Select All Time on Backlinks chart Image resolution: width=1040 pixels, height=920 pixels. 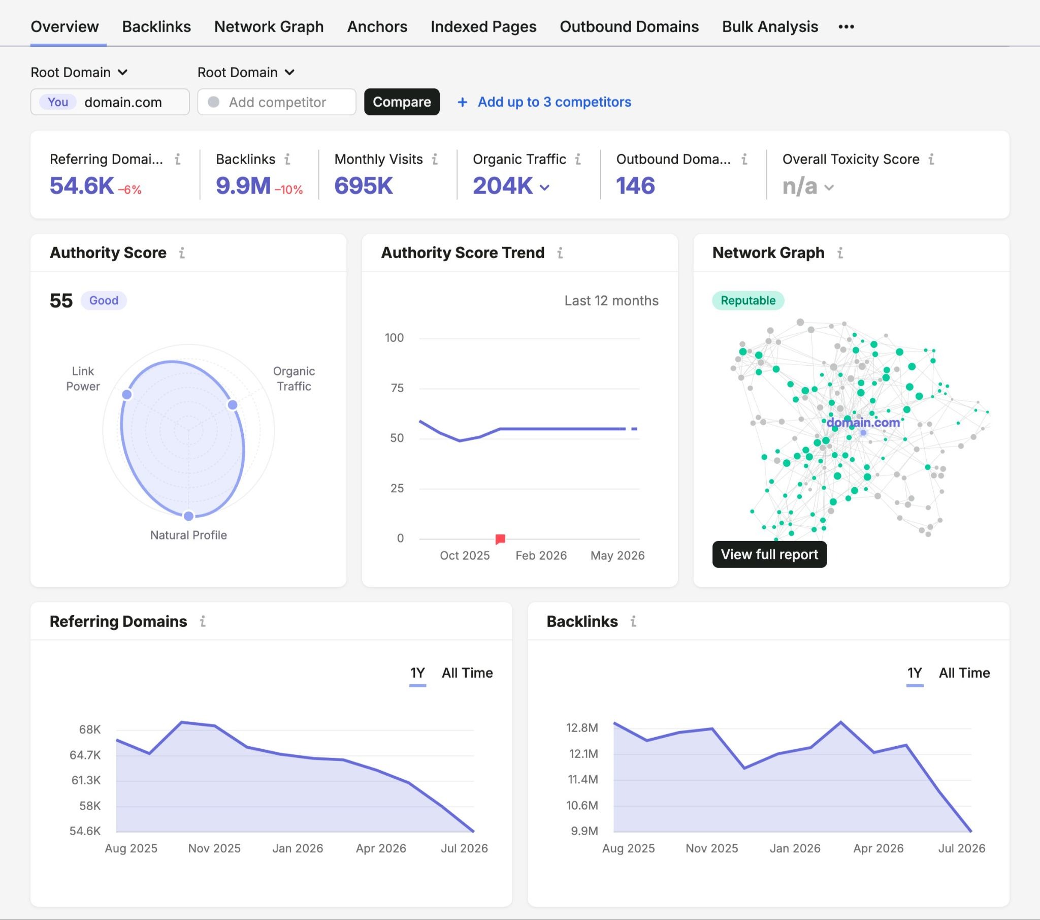964,673
